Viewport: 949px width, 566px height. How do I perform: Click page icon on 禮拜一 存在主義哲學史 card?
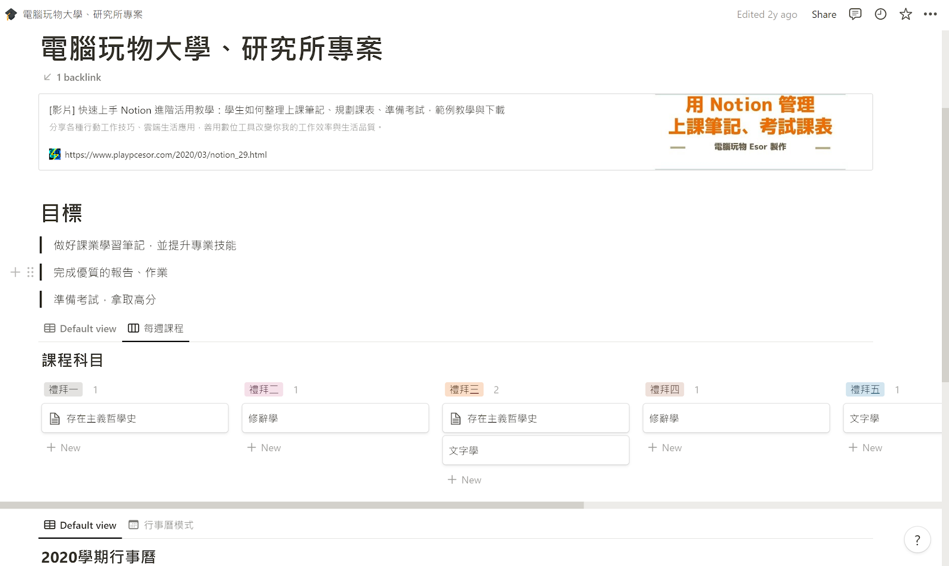click(x=55, y=418)
